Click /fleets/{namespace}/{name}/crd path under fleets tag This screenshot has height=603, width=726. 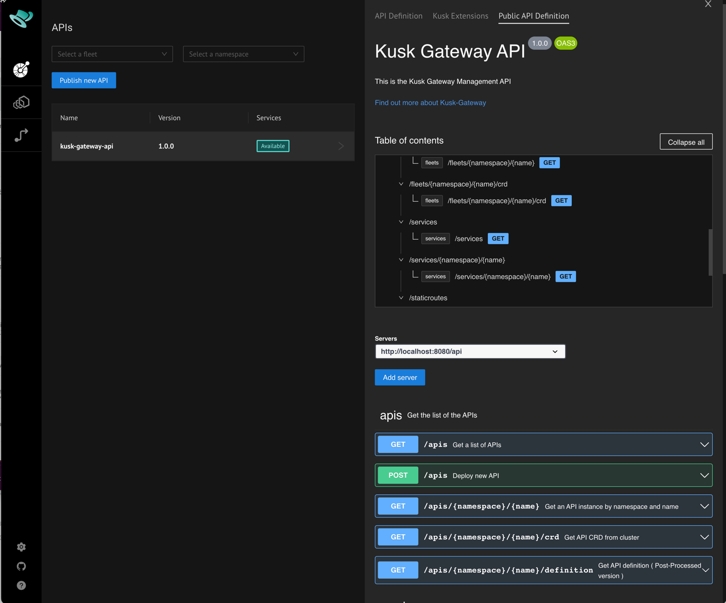click(497, 201)
